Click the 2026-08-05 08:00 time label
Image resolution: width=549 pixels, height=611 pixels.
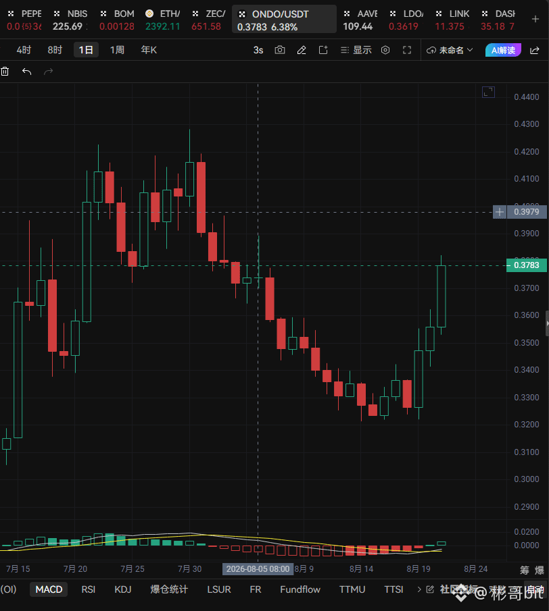pos(258,569)
